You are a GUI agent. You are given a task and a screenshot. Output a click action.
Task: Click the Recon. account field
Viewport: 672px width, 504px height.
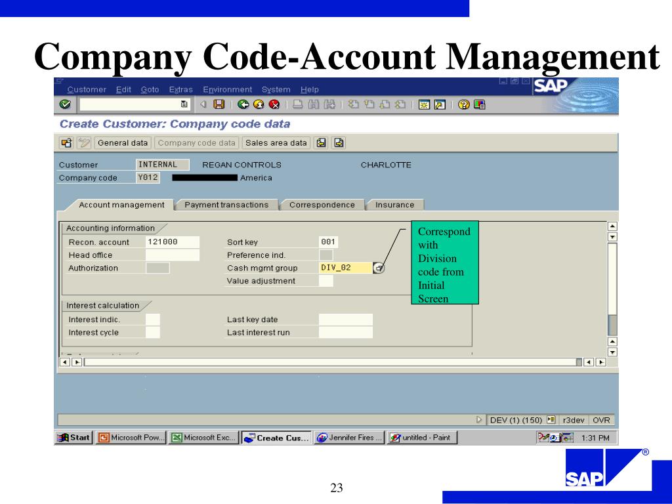pos(173,241)
